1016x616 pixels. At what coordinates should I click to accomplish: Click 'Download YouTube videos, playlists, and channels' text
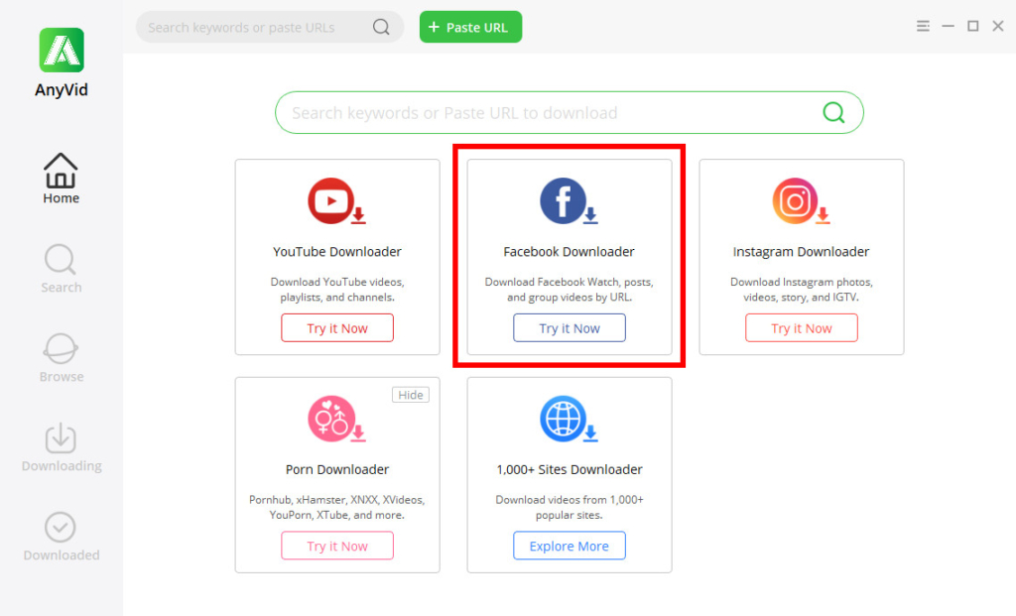click(x=337, y=290)
